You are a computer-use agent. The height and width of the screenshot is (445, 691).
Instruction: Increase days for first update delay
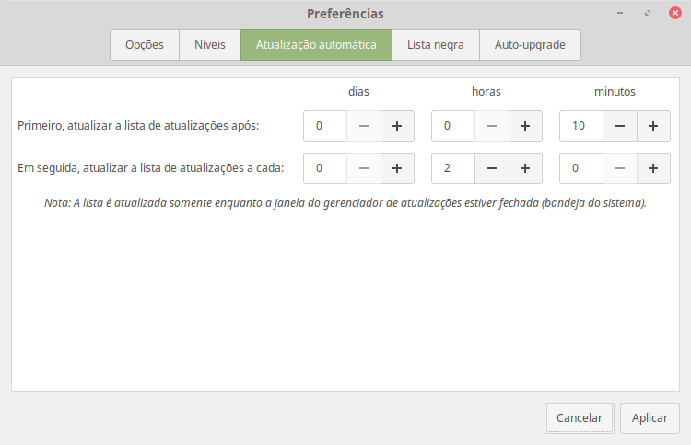tap(397, 126)
